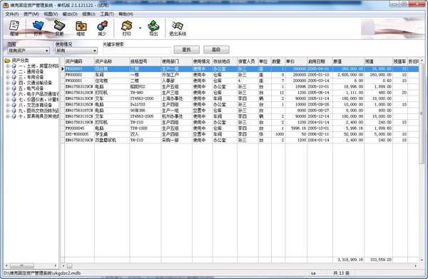Image resolution: width=428 pixels, height=279 pixels.
Task: Click the 退出系统 (exit system) icon
Action: coord(178,26)
